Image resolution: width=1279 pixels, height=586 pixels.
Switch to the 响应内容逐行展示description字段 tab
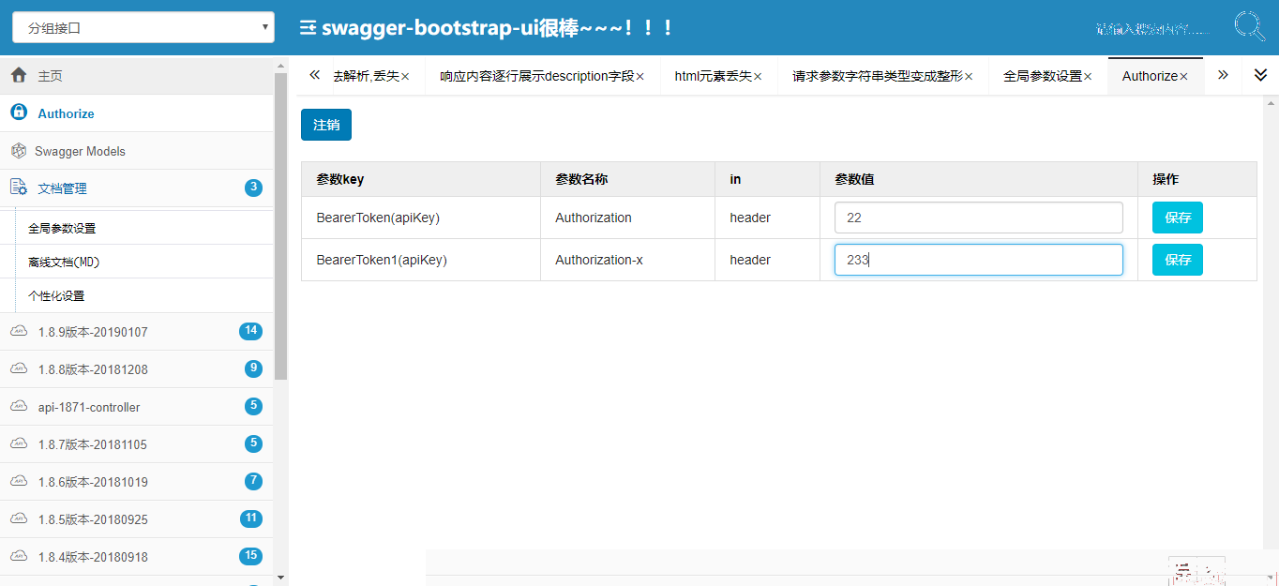click(537, 76)
